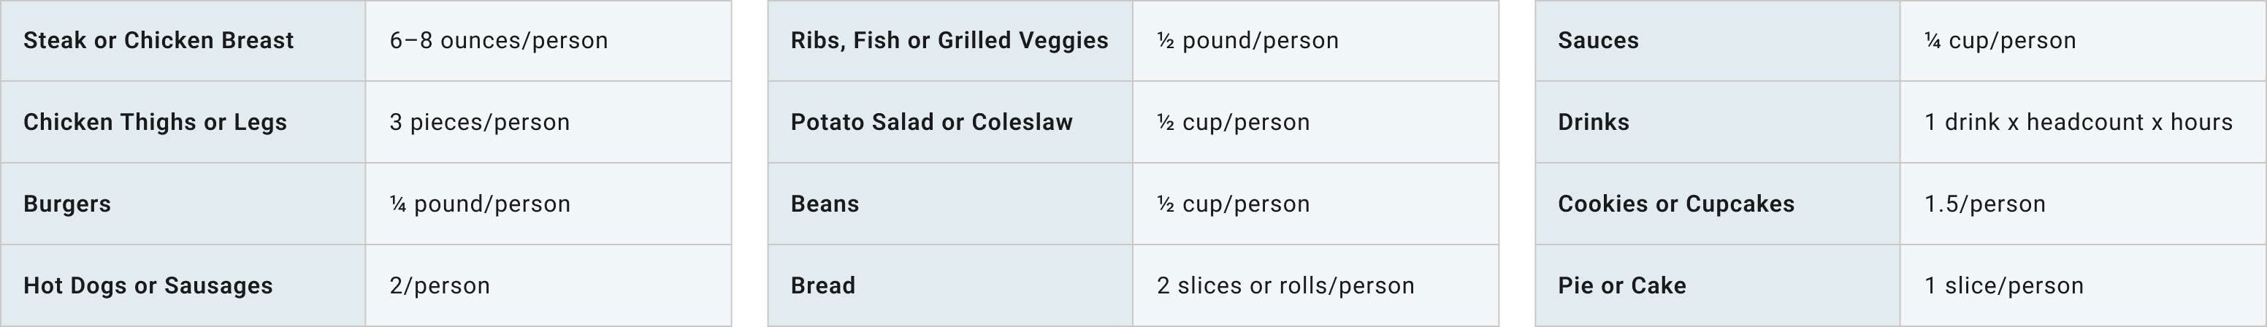
Task: Click the Ribs, Fish or Grilled Veggies label
Action: [x=949, y=40]
